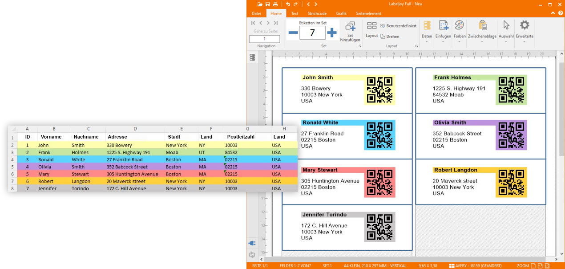Select the orange Robert Langdon name field
565x269 pixels.
coord(464,170)
